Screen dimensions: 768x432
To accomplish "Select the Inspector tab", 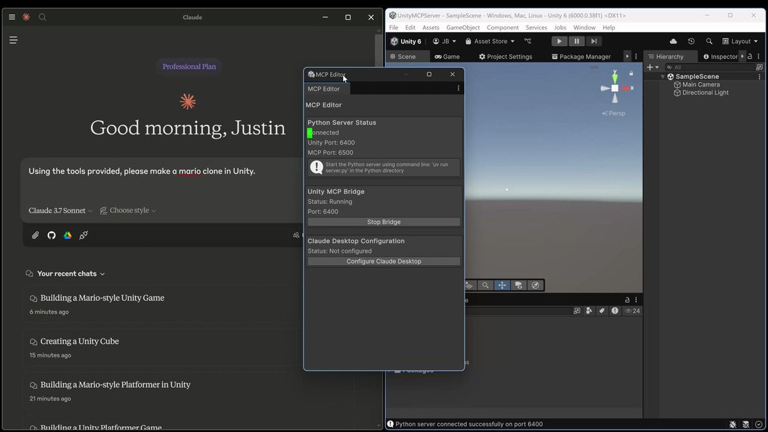I will coord(721,56).
